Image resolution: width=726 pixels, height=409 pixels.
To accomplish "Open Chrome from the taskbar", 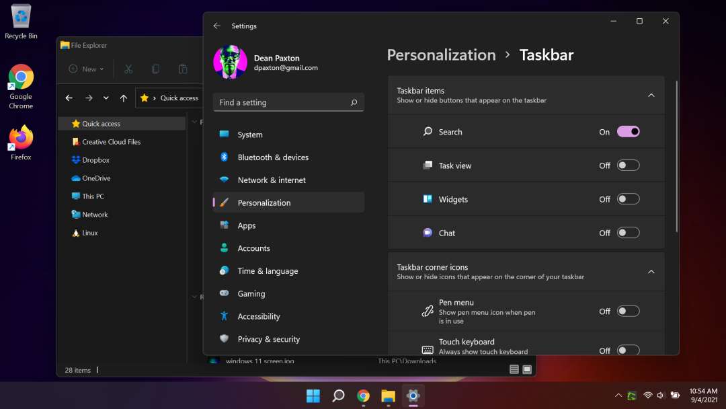I will coord(363,396).
